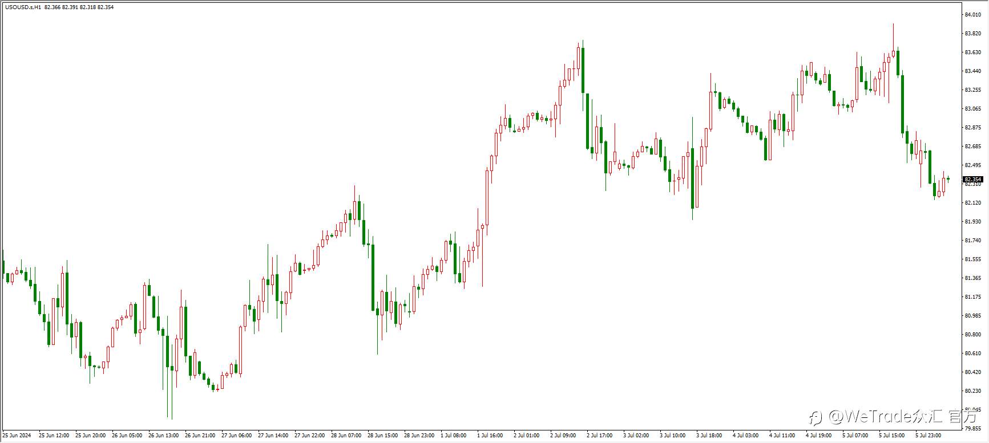Screen dimensions: 989x443
Task: Click the 25 Jun 2024 date label
Action: tap(17, 436)
